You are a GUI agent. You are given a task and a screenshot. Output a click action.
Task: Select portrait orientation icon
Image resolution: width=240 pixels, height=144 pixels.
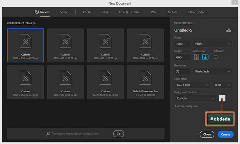coord(196,57)
